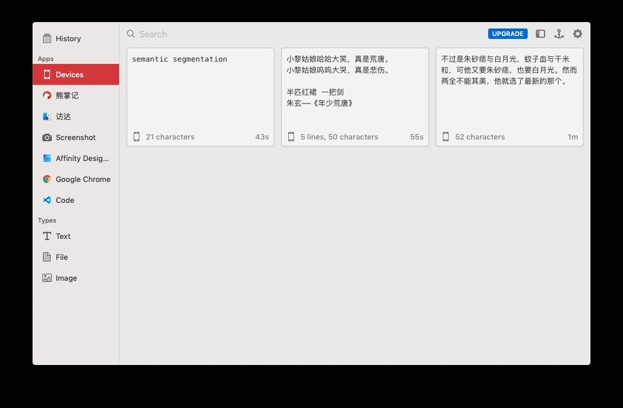
Task: Select the clip starting 小黎姑娘哈哈大笑
Action: click(355, 97)
